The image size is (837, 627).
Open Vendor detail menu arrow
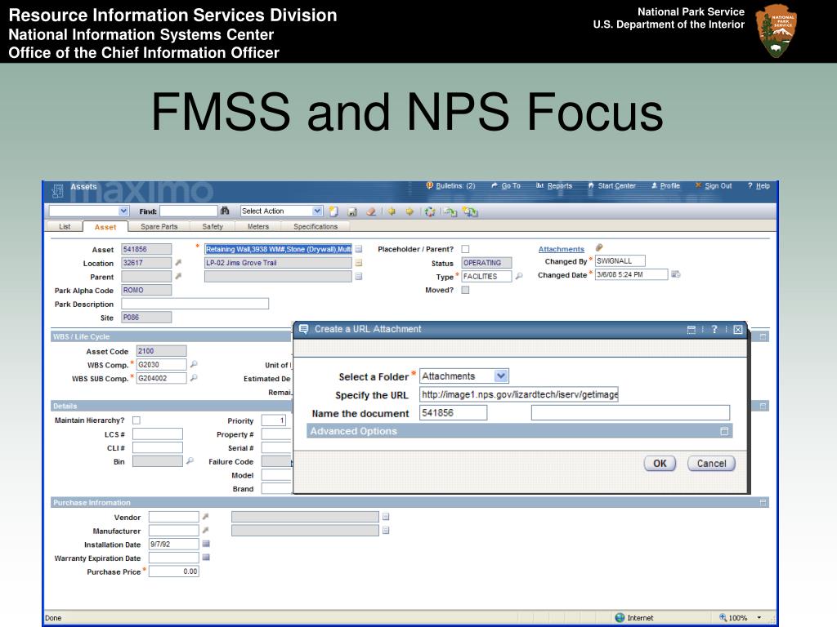pos(205,516)
